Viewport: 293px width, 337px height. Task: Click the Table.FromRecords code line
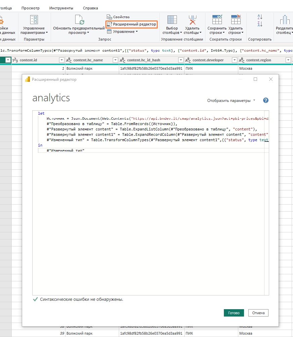(x=112, y=124)
